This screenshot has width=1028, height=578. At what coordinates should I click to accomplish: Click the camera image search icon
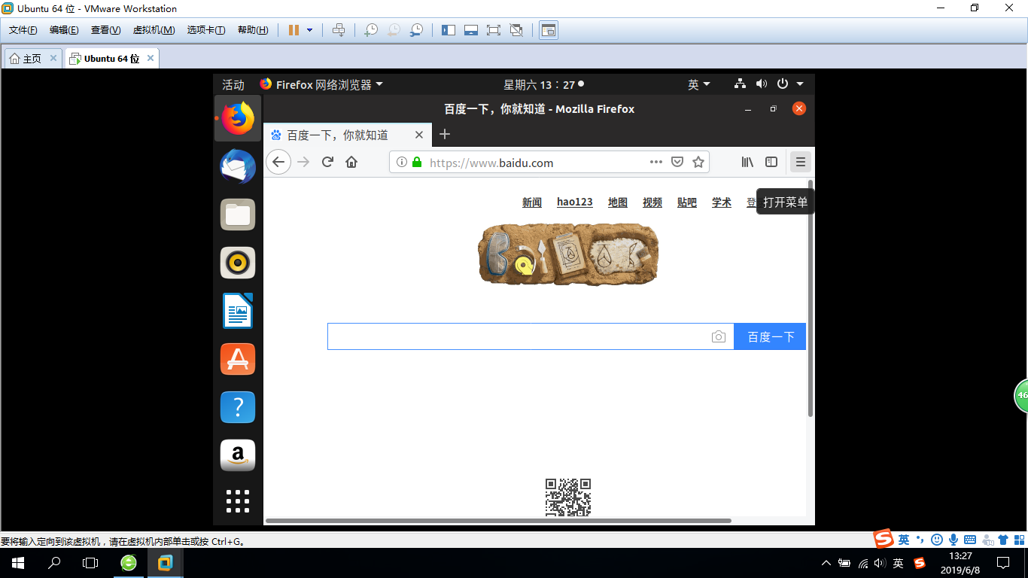(x=719, y=336)
